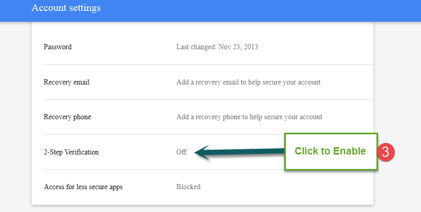Open password Last changed Nov 23, 2013
The height and width of the screenshot is (212, 421).
217,47
